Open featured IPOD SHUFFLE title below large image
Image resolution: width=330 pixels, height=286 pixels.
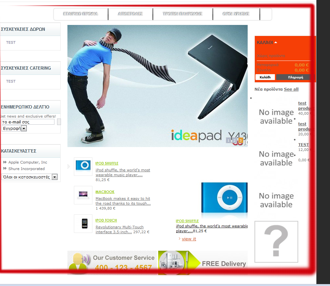tap(187, 221)
